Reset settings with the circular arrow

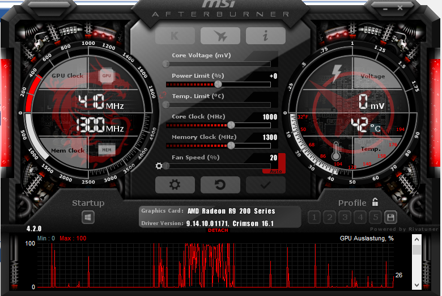tap(220, 185)
